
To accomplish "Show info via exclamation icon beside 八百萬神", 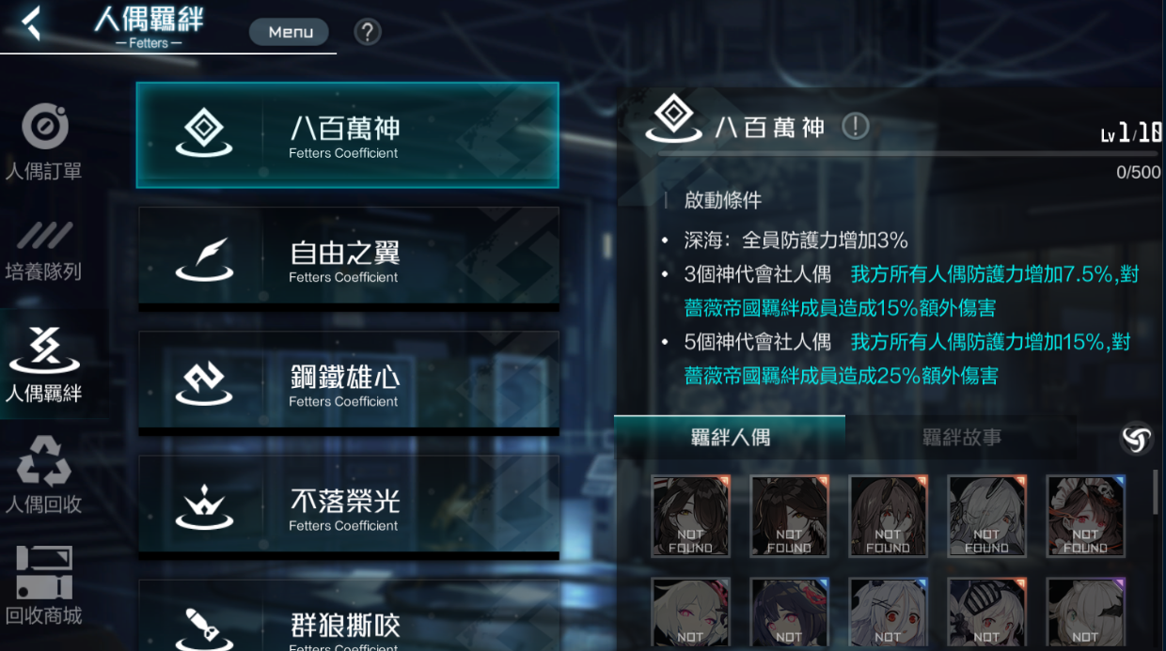I will coord(855,126).
